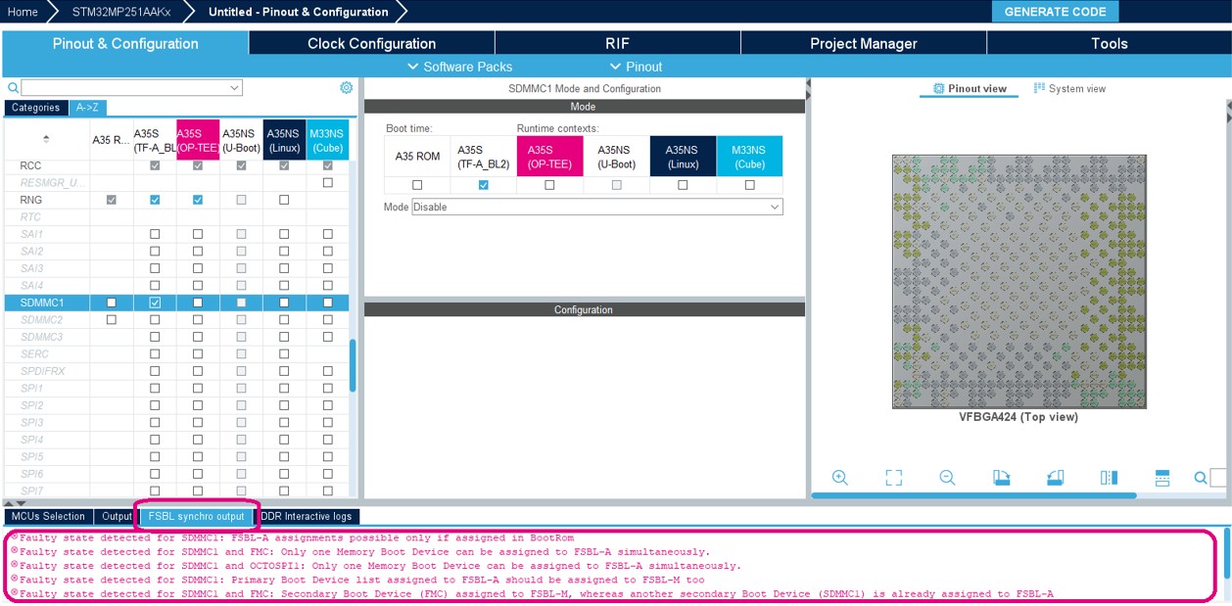1232x606 pixels.
Task: Zoom in on the pinout view
Action: tap(839, 478)
